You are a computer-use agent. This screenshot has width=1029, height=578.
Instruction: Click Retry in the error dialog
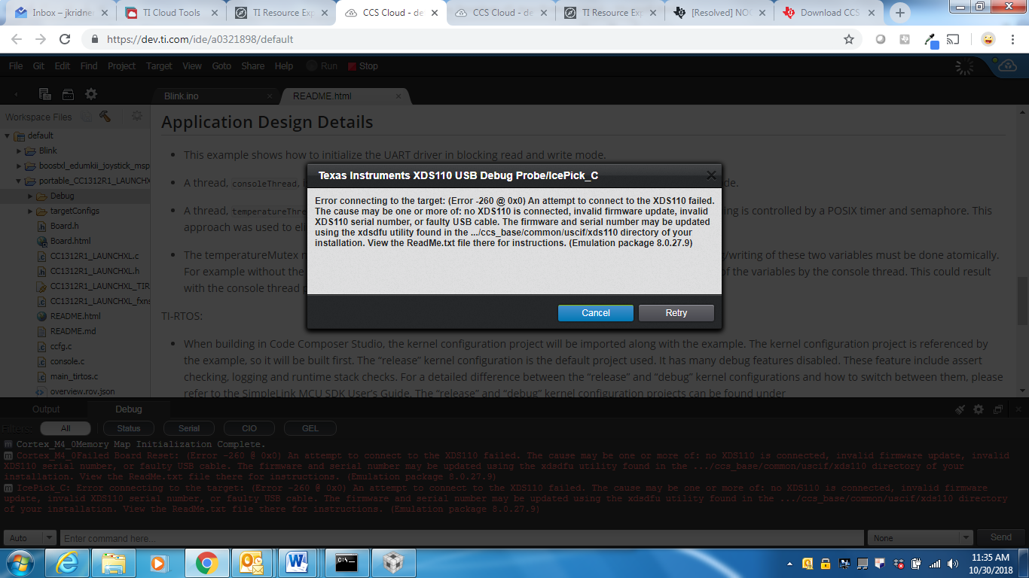coord(676,313)
